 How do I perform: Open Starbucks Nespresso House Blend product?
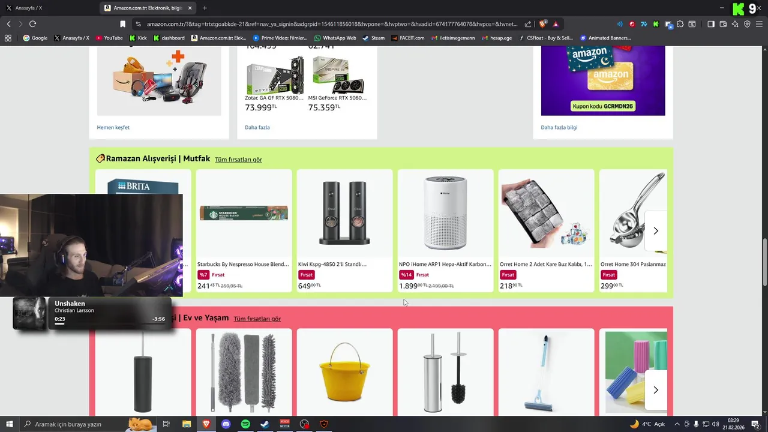pos(244,231)
